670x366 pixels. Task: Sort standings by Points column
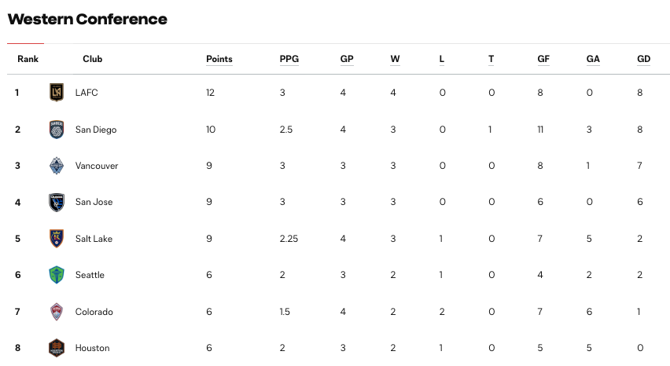coord(219,59)
